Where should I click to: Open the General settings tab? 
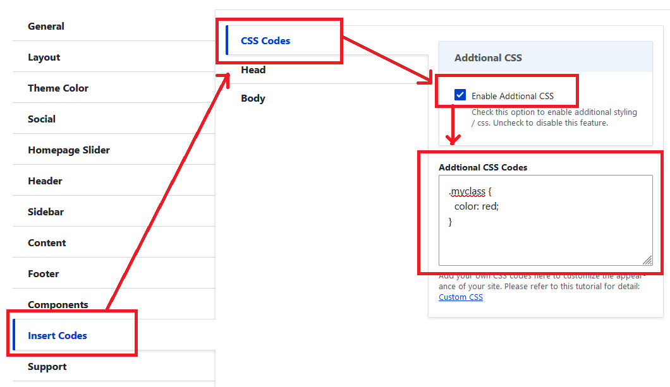46,27
